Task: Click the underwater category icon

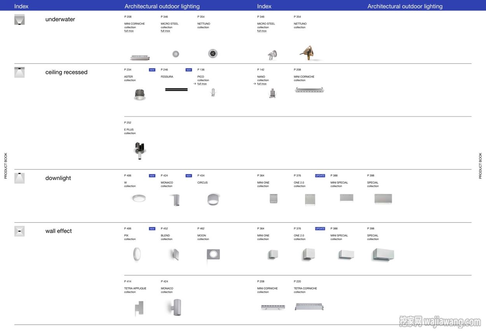Action: tap(19, 19)
